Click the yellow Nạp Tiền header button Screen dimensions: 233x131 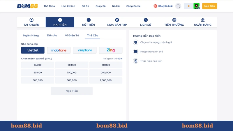pos(209,6)
